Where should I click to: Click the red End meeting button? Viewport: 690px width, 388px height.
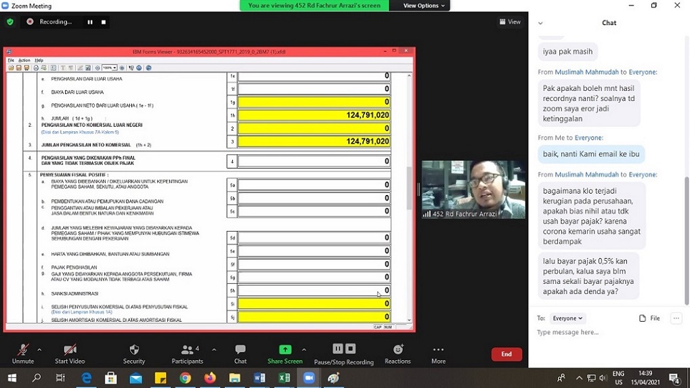tap(506, 354)
